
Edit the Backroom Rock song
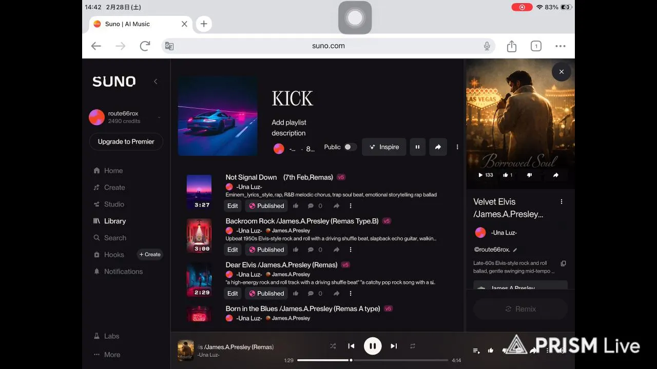(x=233, y=250)
